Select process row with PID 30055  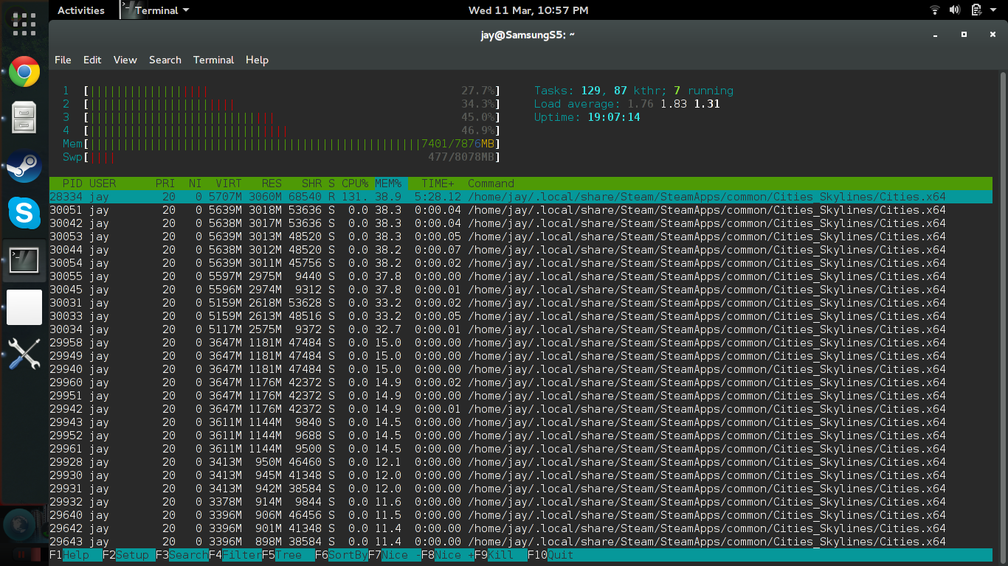(x=521, y=276)
